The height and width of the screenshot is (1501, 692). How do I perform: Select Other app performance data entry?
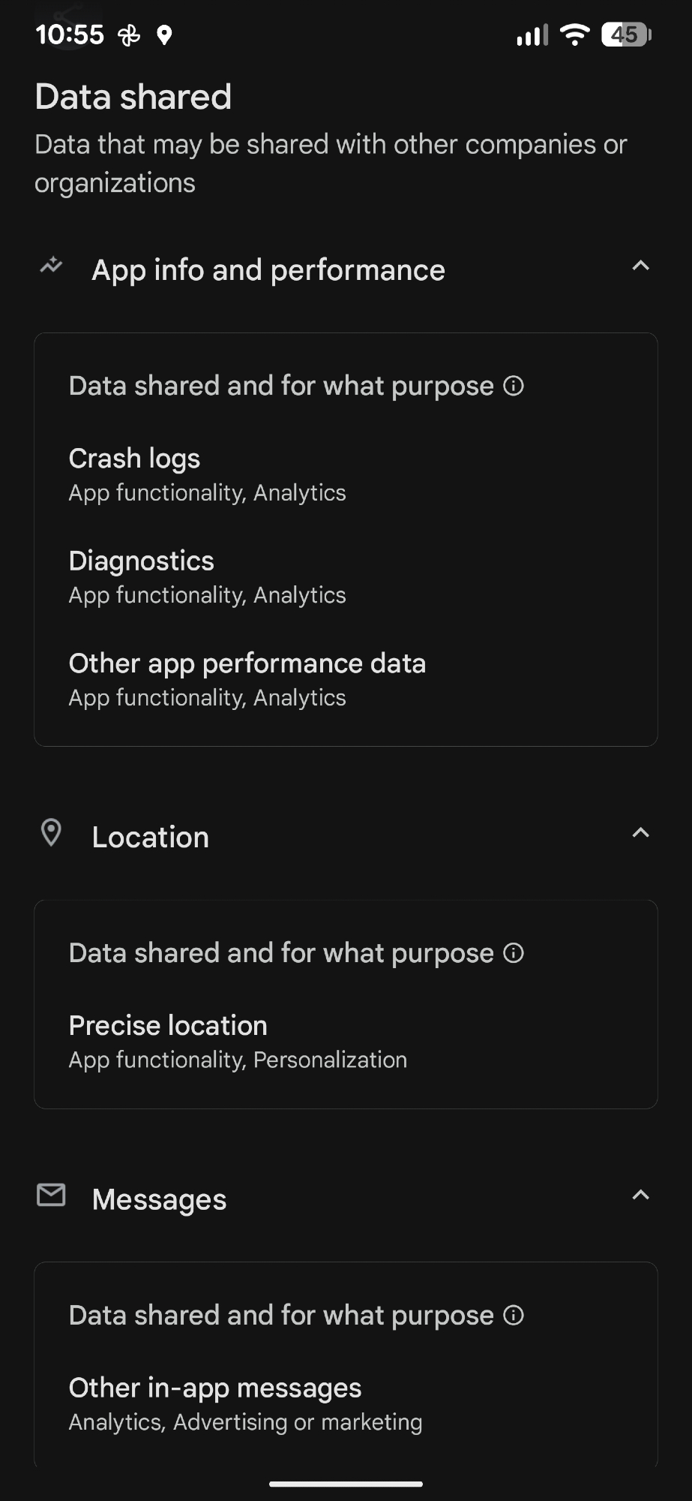pyautogui.click(x=247, y=679)
